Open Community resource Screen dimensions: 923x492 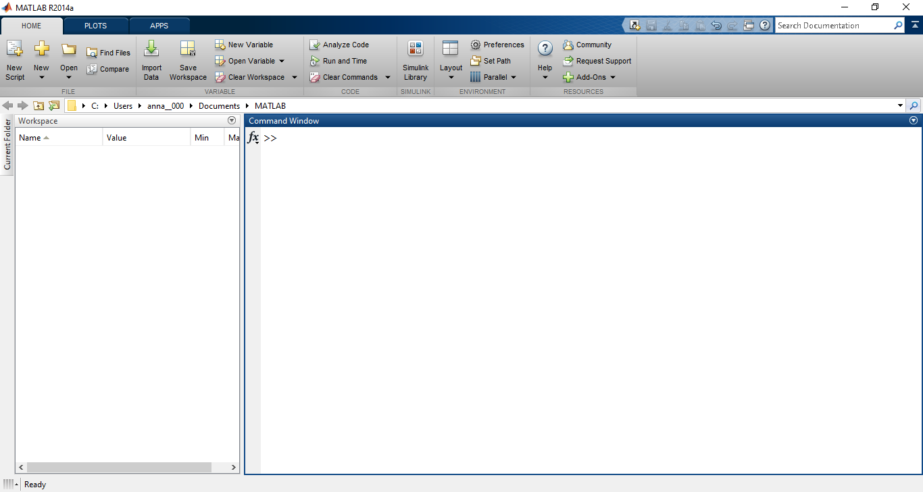pyautogui.click(x=587, y=45)
